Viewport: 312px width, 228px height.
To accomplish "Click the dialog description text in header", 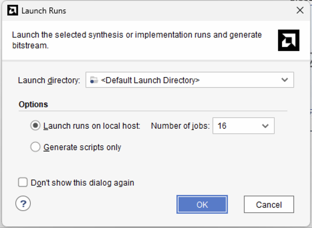I will [137, 40].
